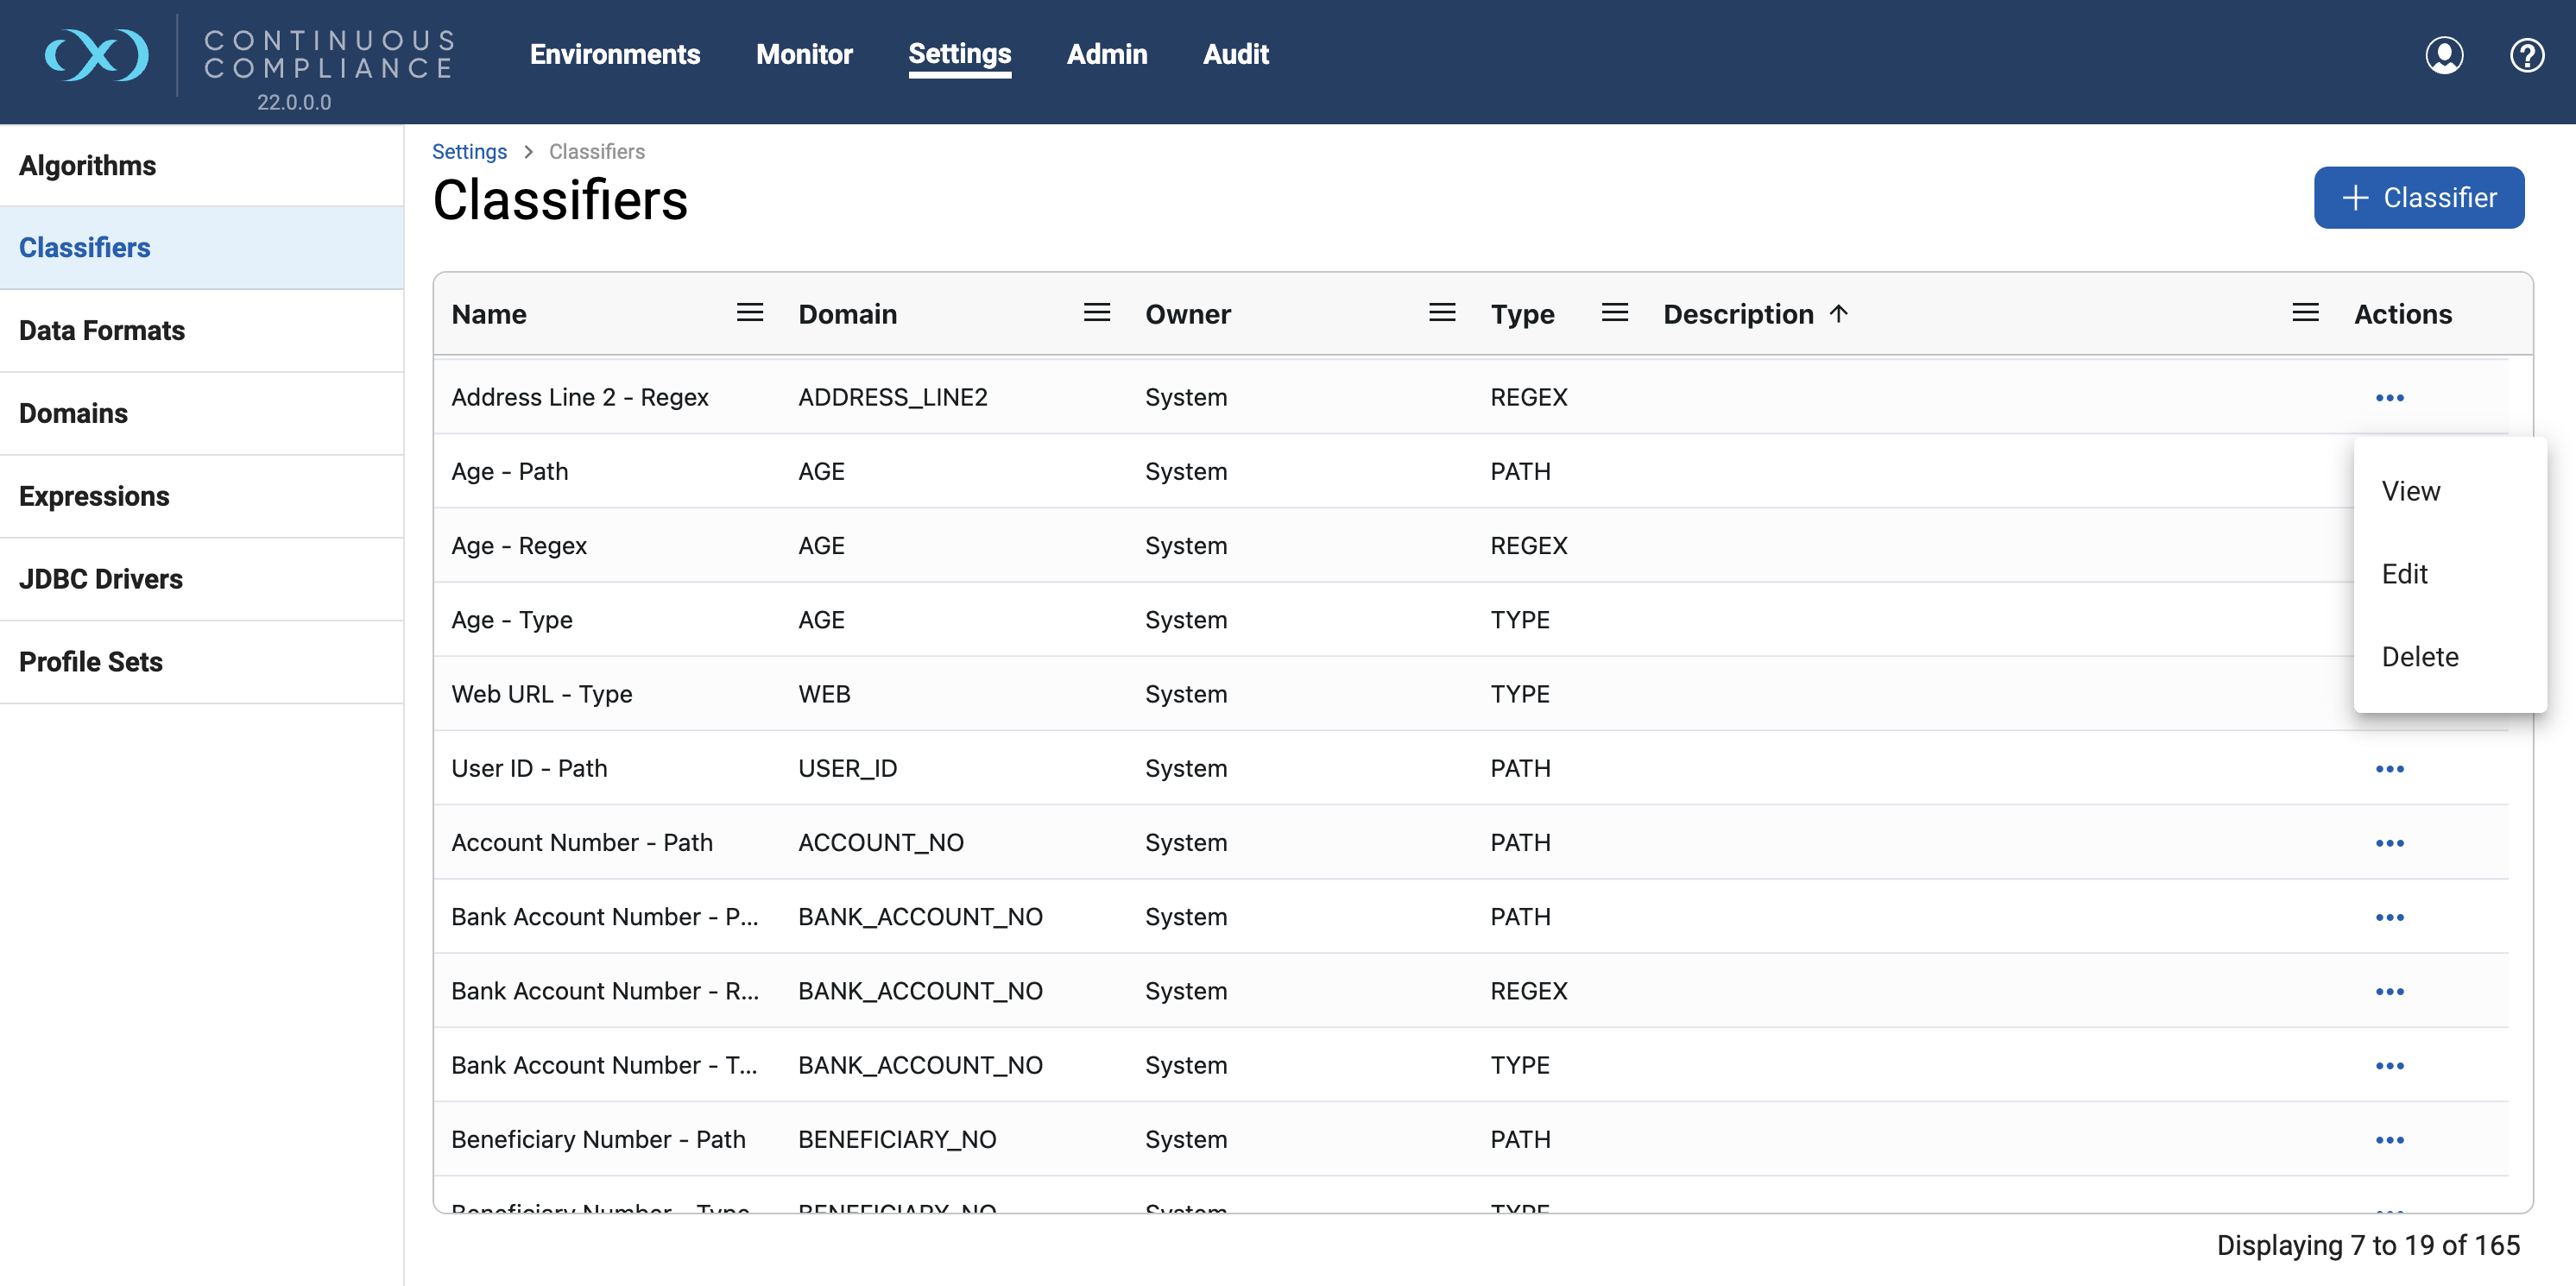Screen dimensions: 2576x1286
Task: Choose Delete in the actions popup
Action: pos(2419,657)
